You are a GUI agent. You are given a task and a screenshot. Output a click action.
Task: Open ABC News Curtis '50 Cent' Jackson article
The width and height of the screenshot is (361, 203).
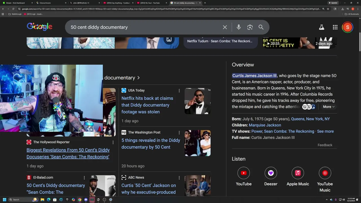click(x=149, y=189)
